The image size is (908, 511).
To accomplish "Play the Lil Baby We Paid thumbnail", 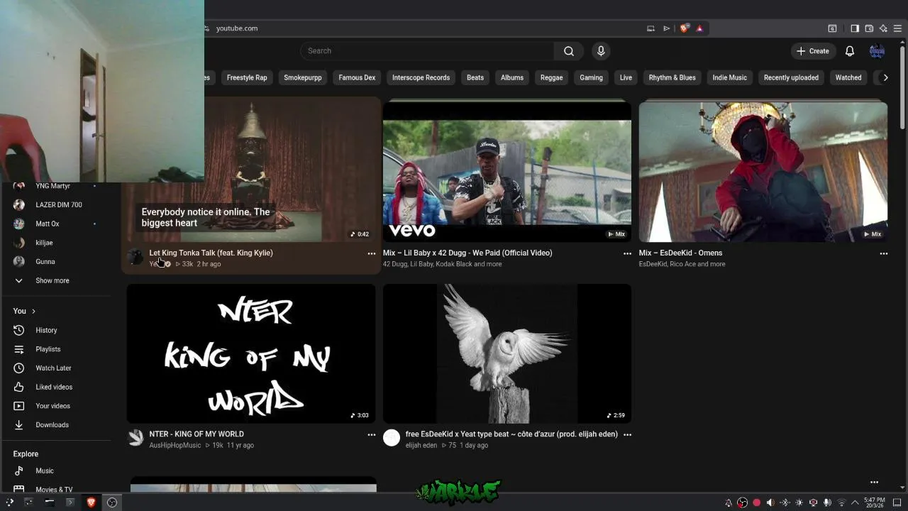I will [x=507, y=172].
